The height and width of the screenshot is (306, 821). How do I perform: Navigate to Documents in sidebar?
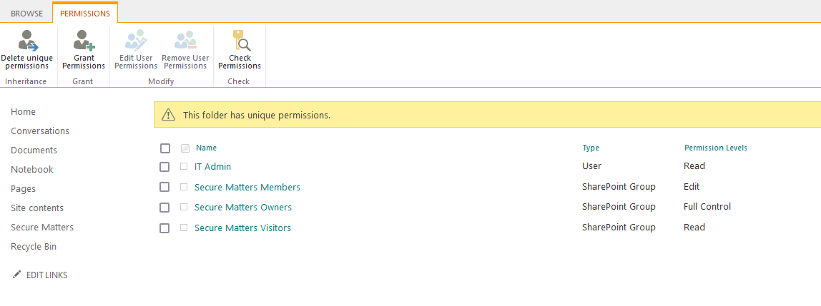point(34,151)
